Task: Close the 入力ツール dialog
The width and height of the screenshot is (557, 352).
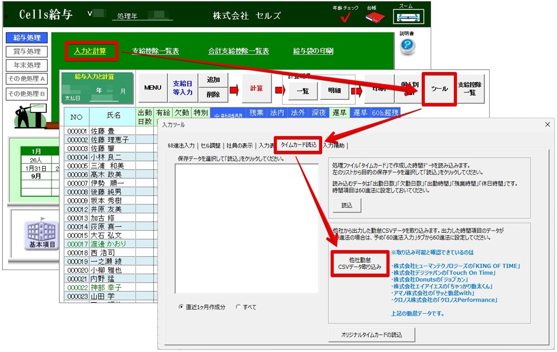Action: (x=547, y=125)
